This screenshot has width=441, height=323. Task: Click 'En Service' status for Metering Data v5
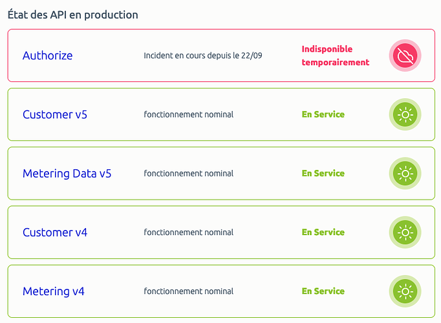click(x=323, y=173)
